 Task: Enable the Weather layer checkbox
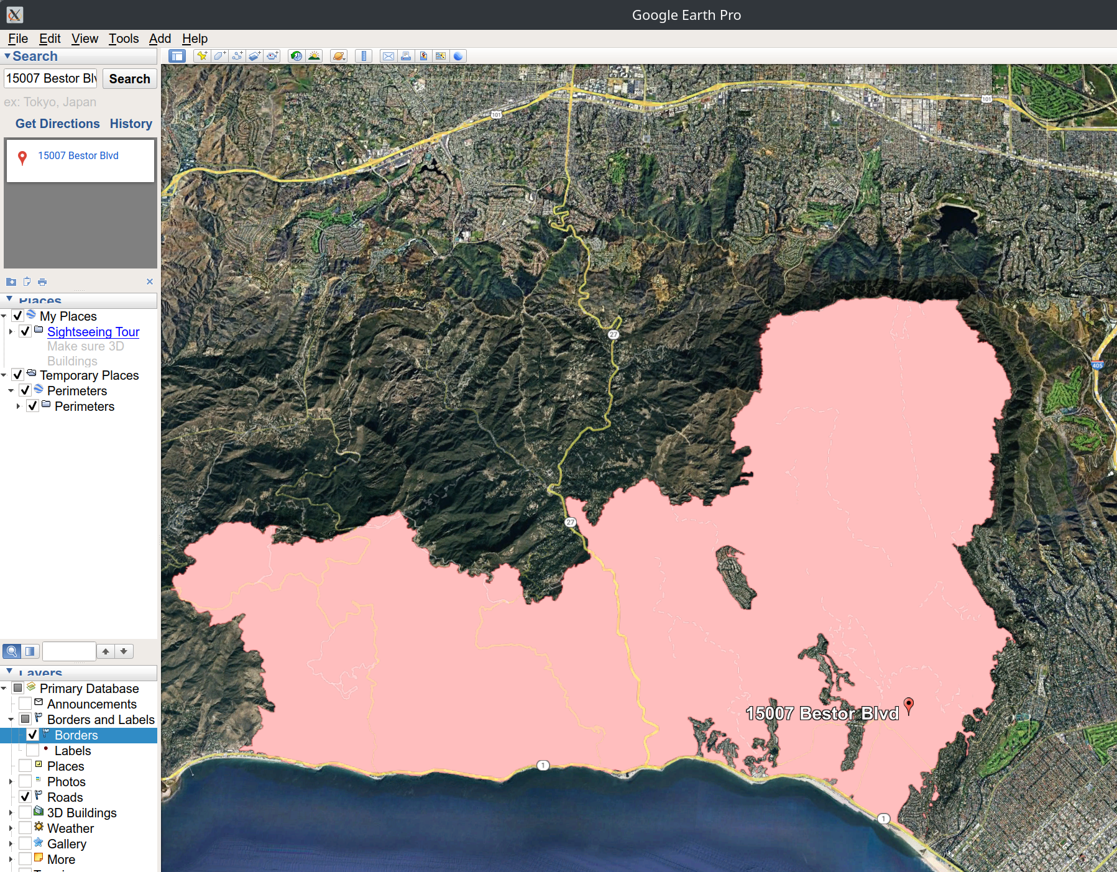(25, 828)
